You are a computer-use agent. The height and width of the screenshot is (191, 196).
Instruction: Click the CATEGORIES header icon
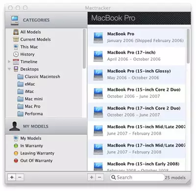[x=15, y=20]
